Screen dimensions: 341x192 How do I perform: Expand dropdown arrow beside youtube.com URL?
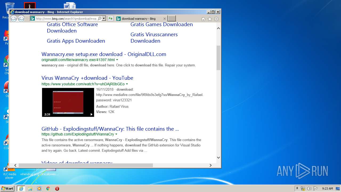coord(127,84)
